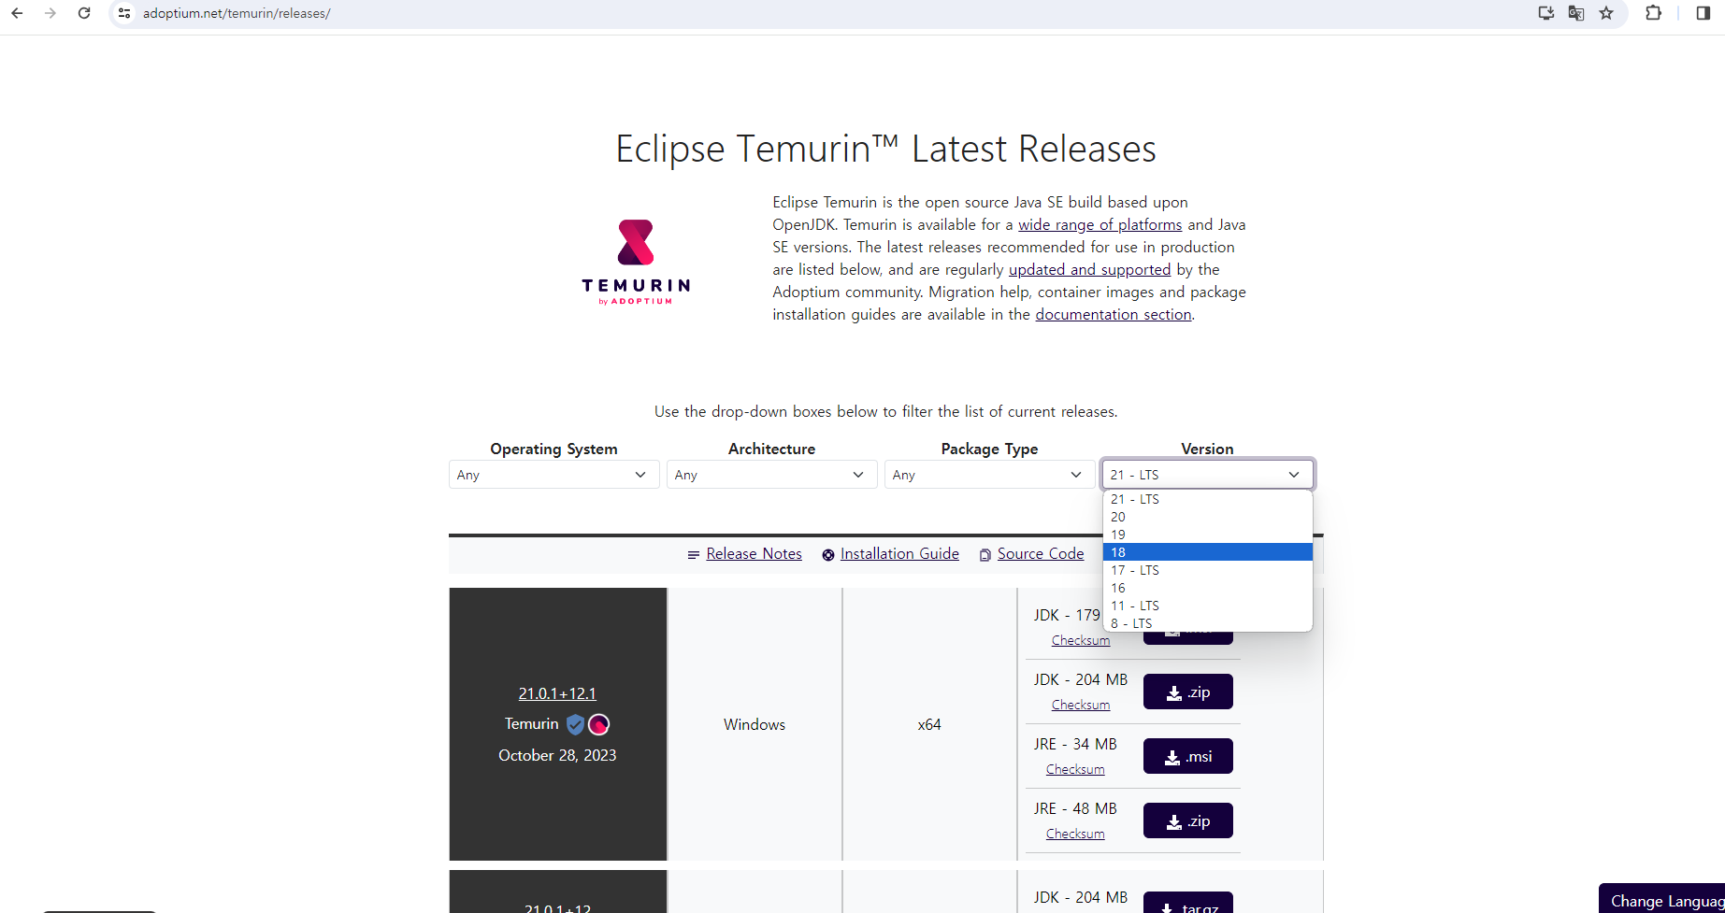Open the translate page icon
The width and height of the screenshot is (1725, 913).
coord(1576,13)
